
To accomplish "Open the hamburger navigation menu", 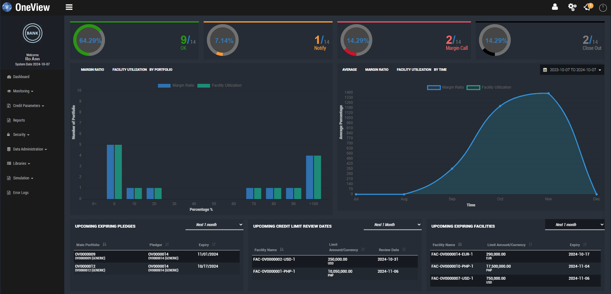I will click(x=69, y=7).
